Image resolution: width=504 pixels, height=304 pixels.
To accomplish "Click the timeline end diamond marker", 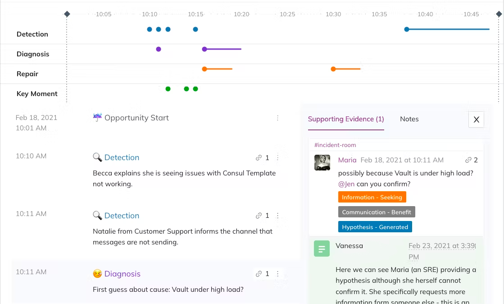I will pyautogui.click(x=499, y=14).
